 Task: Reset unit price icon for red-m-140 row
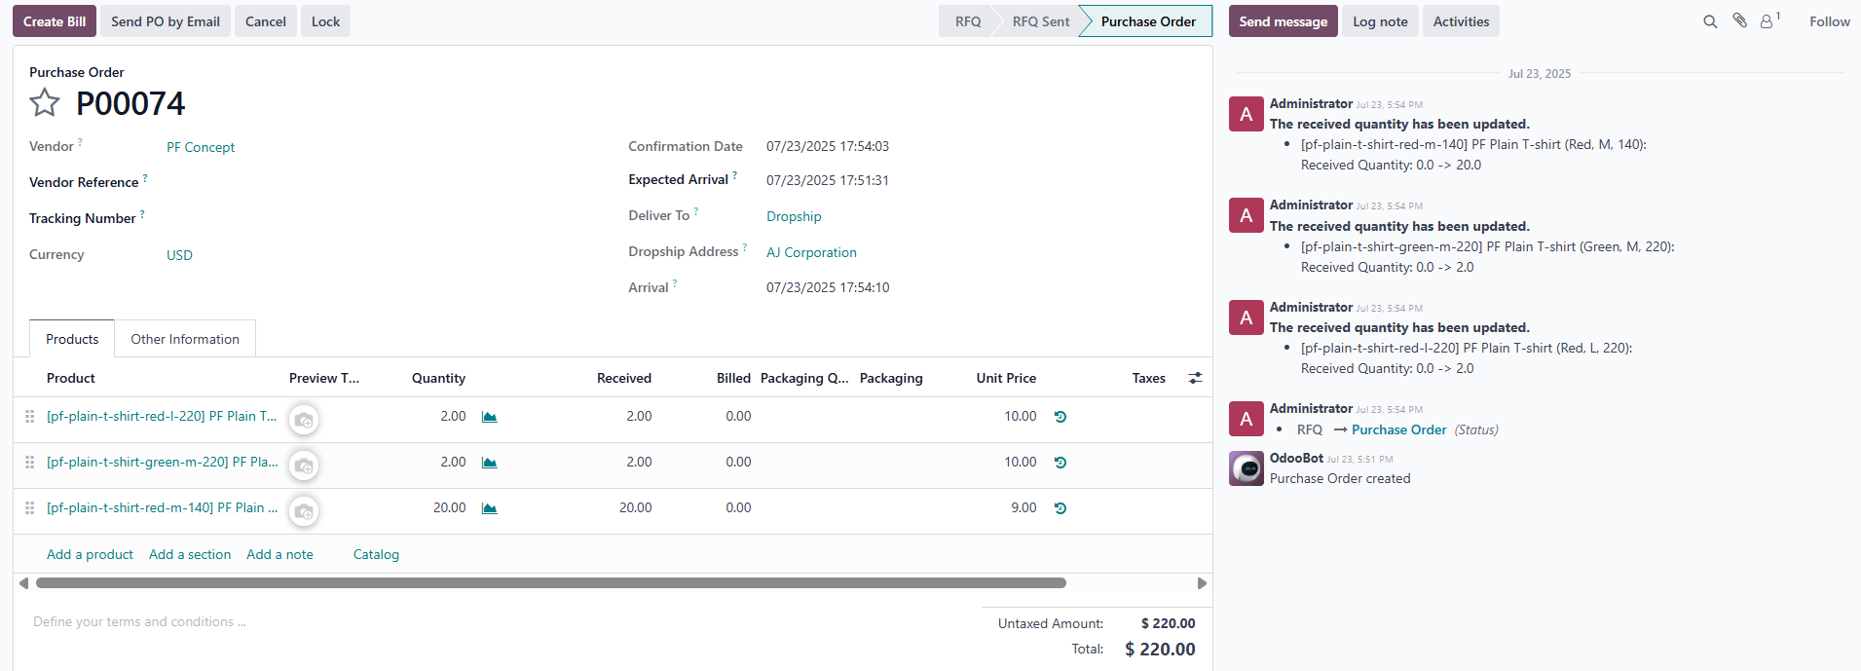pos(1061,508)
